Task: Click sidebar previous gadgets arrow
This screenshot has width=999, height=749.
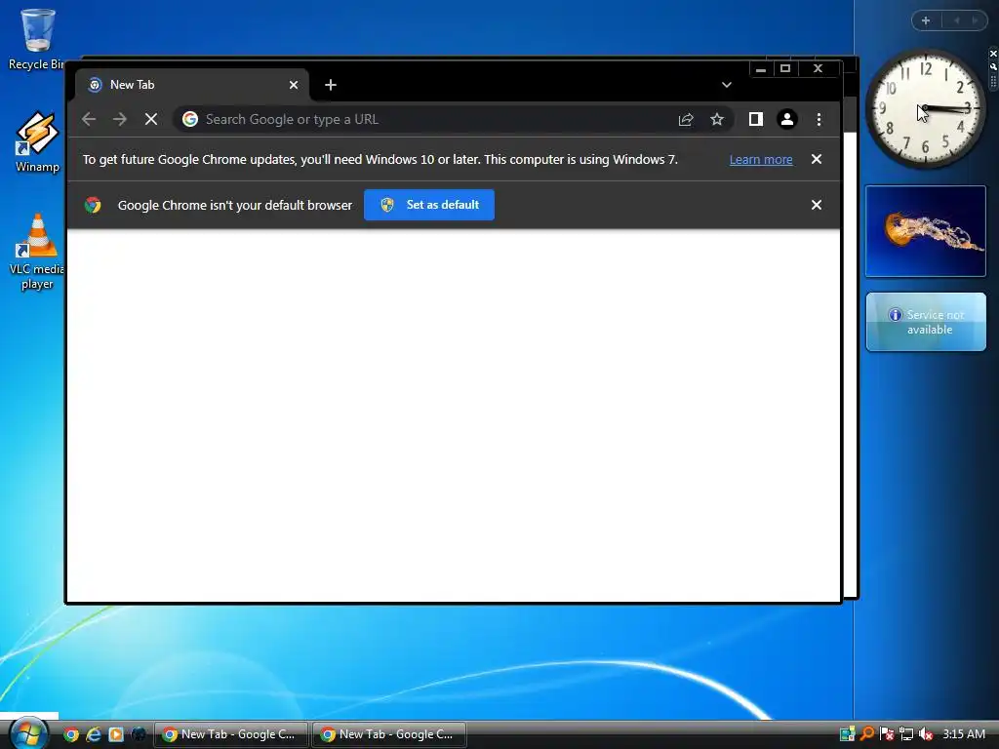Action: pos(956,20)
